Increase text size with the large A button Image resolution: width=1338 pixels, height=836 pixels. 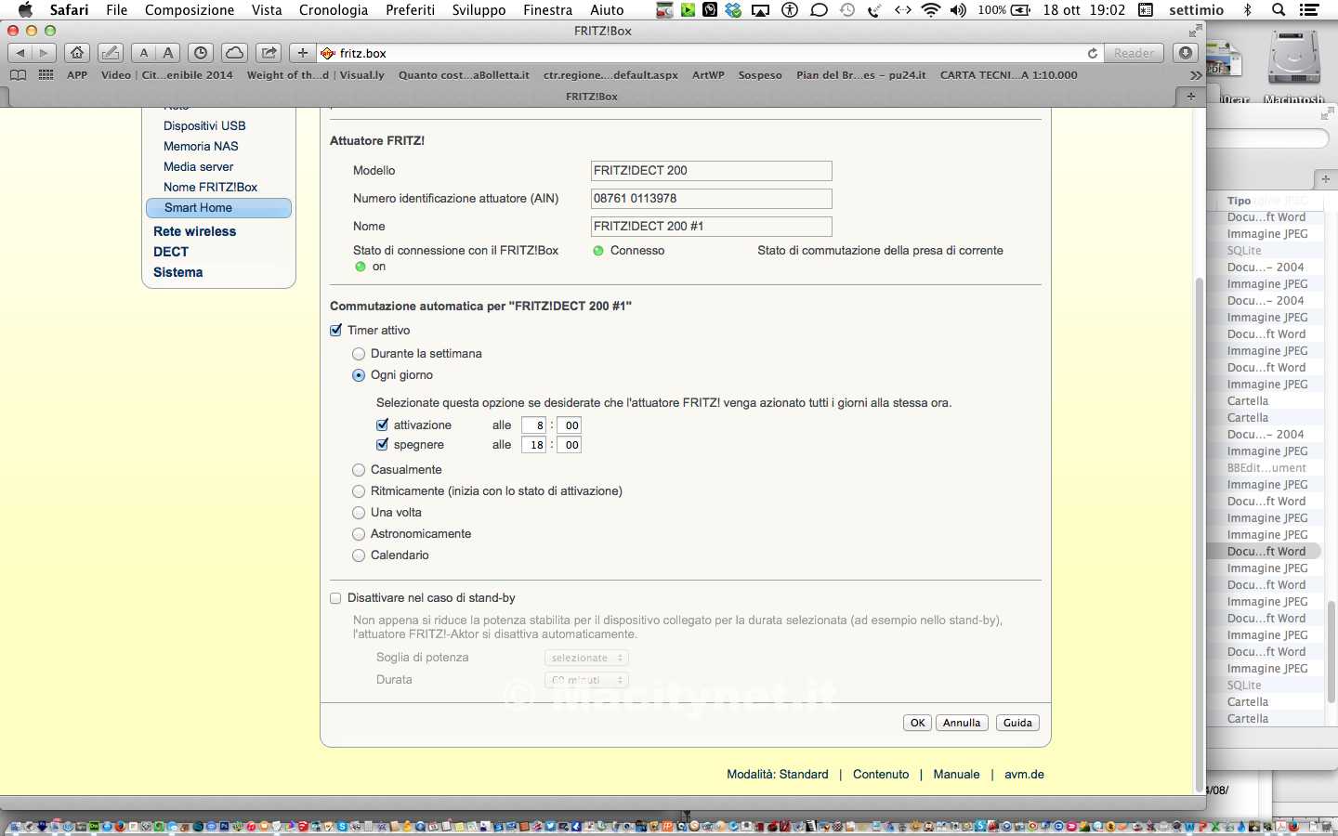tap(168, 53)
